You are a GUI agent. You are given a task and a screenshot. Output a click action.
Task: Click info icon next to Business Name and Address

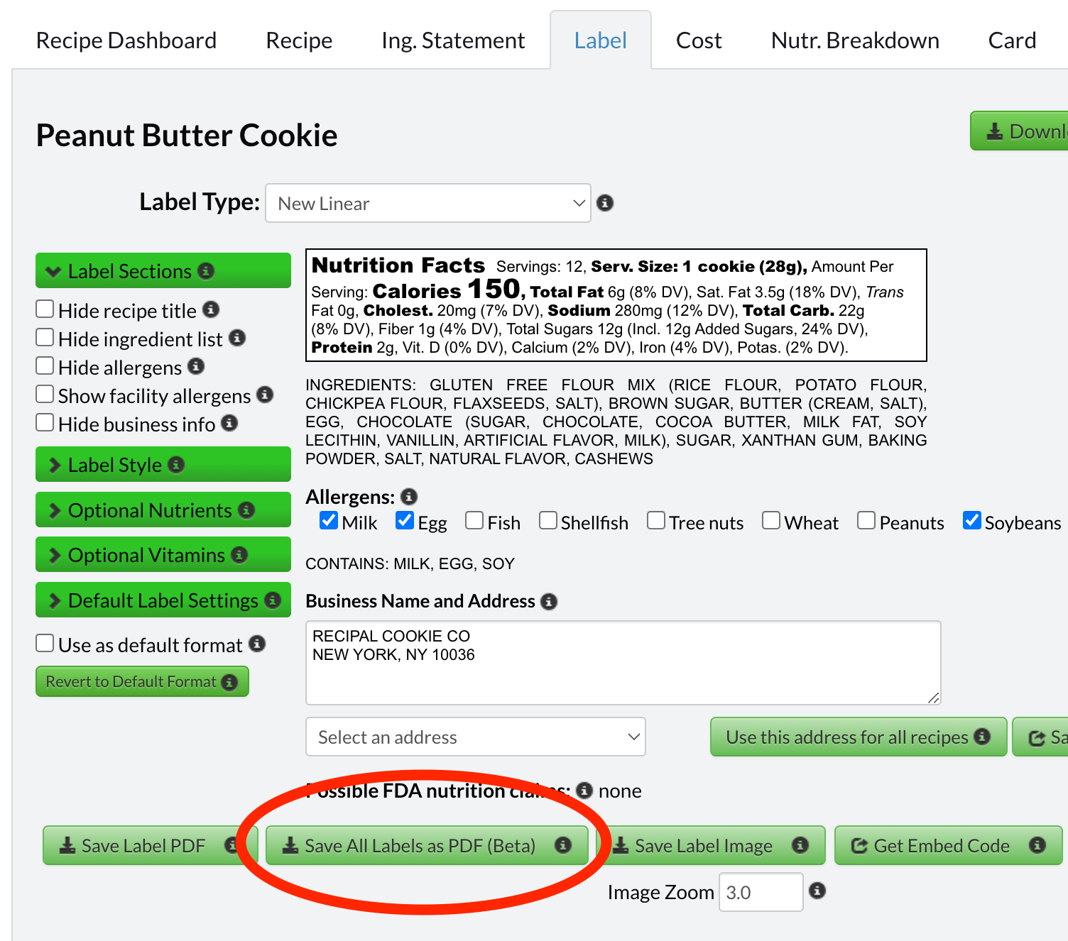tap(549, 602)
